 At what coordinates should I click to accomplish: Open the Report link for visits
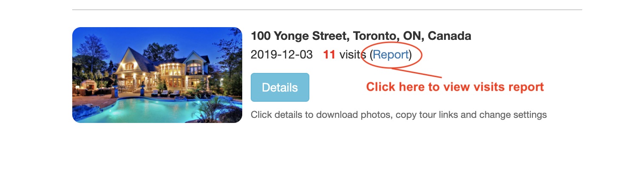391,55
